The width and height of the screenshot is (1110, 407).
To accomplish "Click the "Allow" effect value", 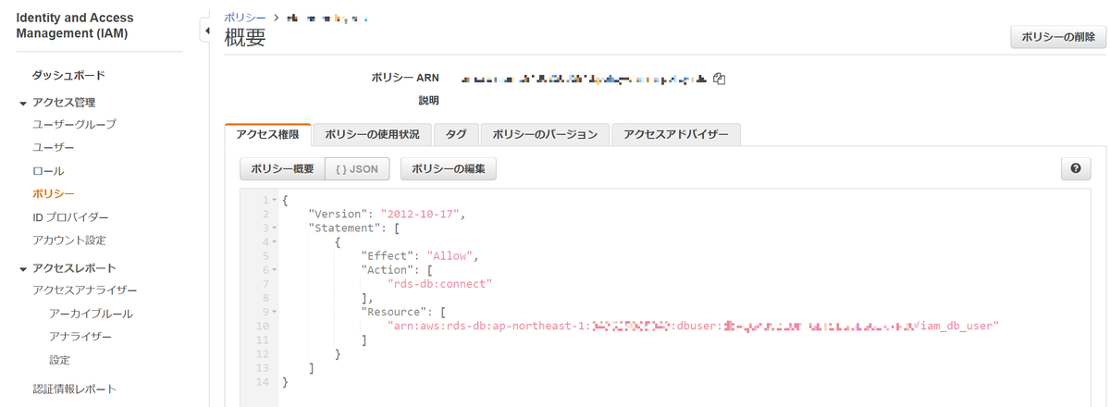I will tap(450, 256).
